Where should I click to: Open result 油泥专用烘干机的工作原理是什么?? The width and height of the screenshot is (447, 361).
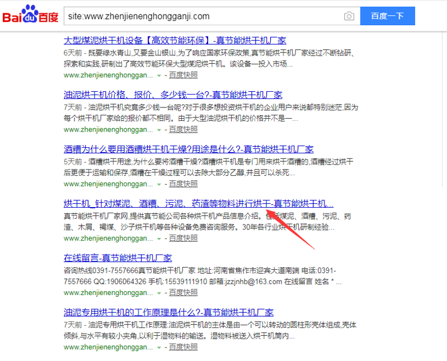pyautogui.click(x=168, y=312)
